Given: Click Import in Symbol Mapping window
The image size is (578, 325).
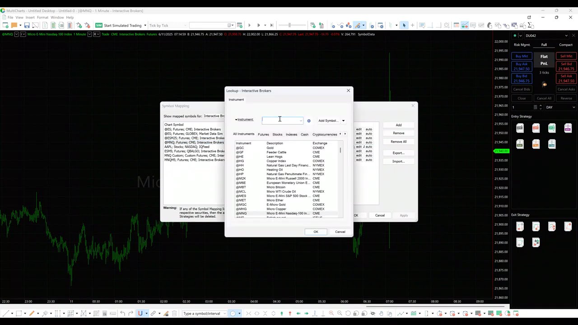Looking at the screenshot, I should point(399,161).
